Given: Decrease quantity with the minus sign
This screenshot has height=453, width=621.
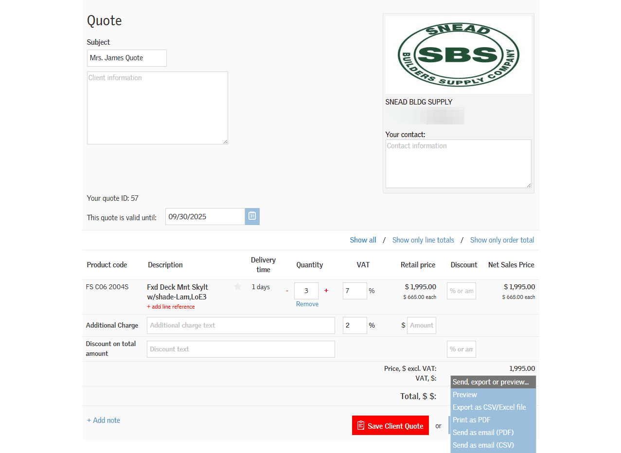Looking at the screenshot, I should pyautogui.click(x=287, y=291).
